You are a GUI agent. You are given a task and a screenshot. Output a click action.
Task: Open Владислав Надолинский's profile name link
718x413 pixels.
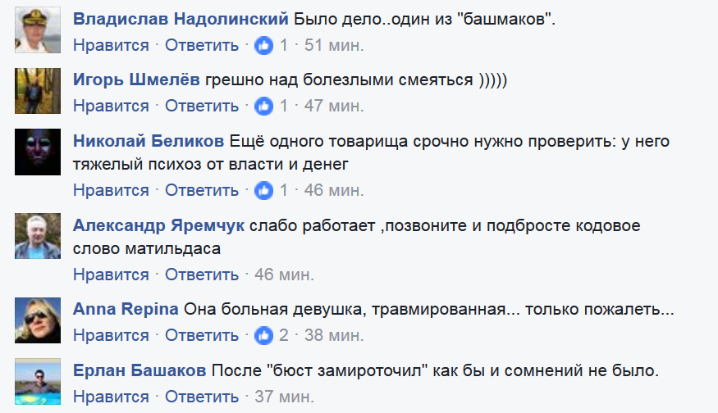click(181, 19)
